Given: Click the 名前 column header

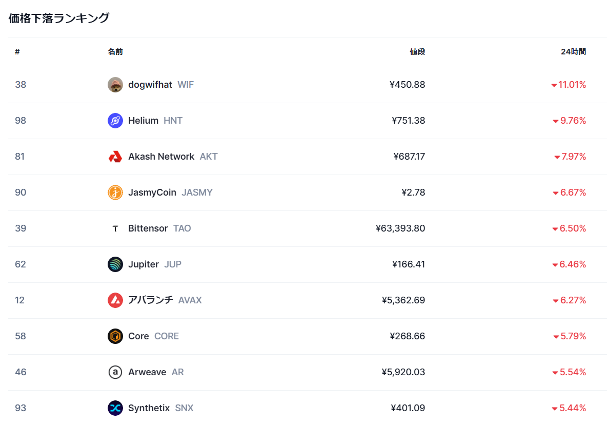Looking at the screenshot, I should pyautogui.click(x=115, y=52).
